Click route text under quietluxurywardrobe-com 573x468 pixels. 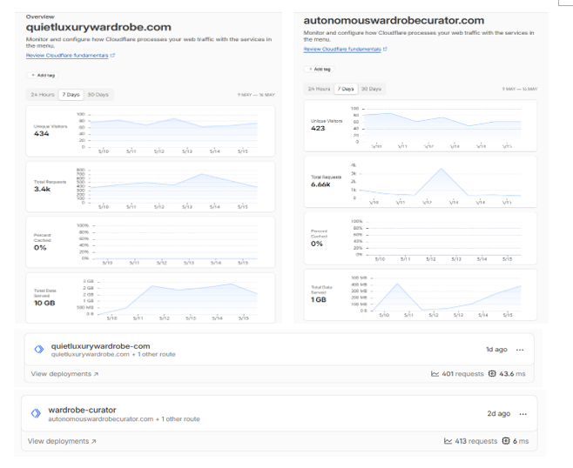(x=113, y=354)
